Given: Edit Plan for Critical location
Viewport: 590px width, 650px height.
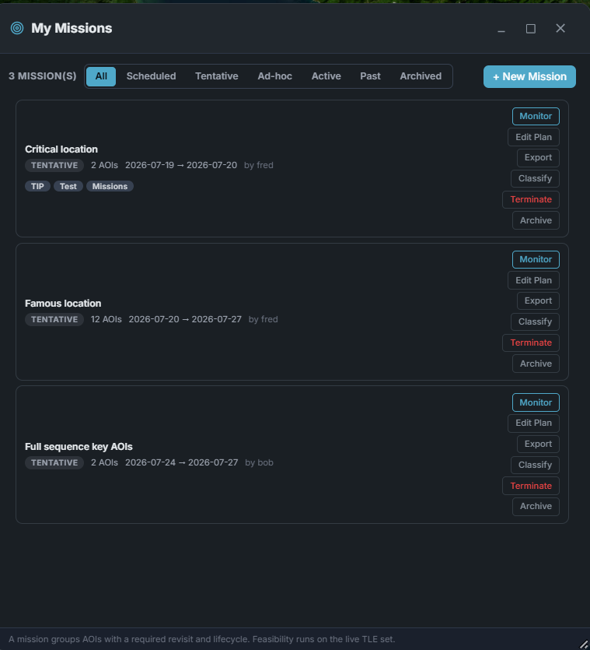Looking at the screenshot, I should tap(533, 137).
